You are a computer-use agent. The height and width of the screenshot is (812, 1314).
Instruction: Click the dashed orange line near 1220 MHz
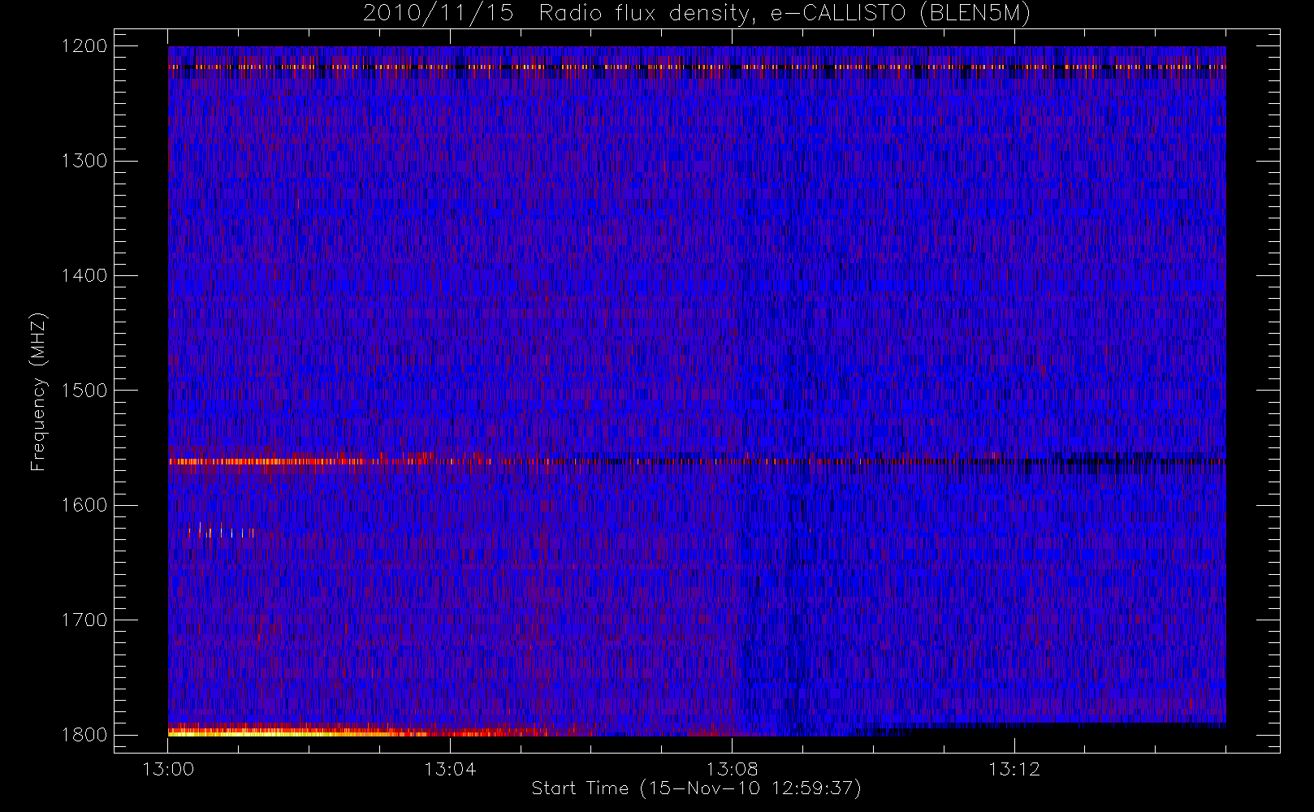(x=697, y=67)
